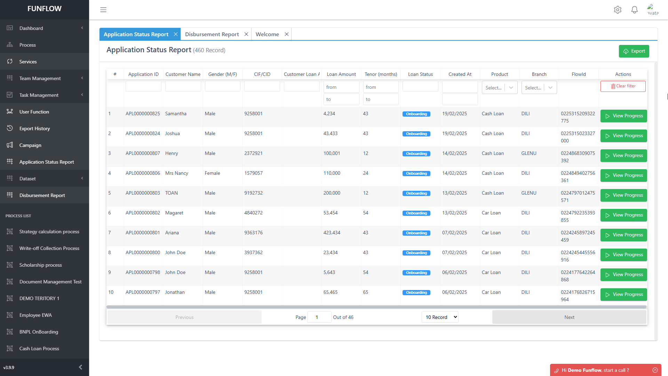Image resolution: width=668 pixels, height=376 pixels.
Task: Click the Services refresh icon
Action: [x=10, y=61]
